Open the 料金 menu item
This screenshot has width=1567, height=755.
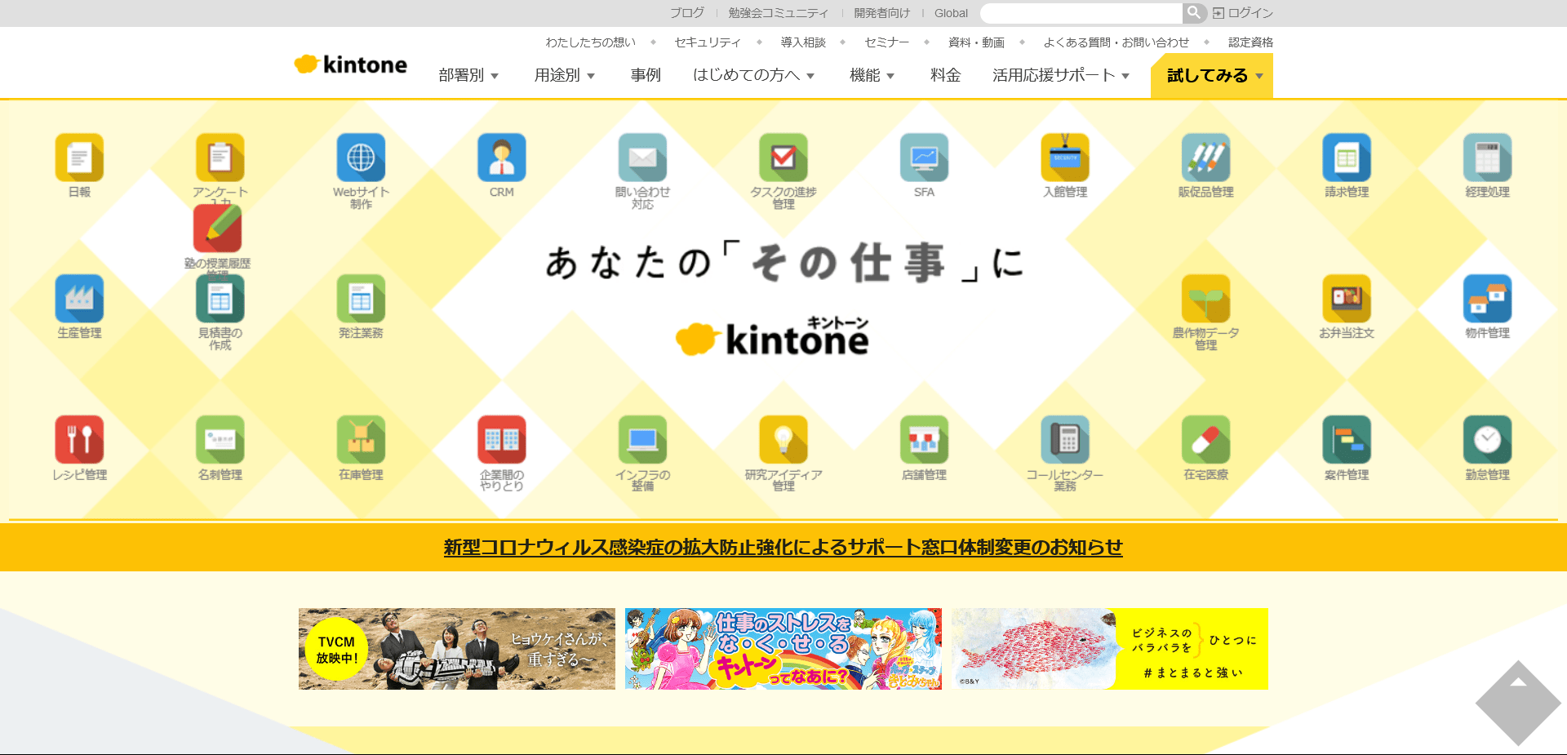pyautogui.click(x=945, y=75)
